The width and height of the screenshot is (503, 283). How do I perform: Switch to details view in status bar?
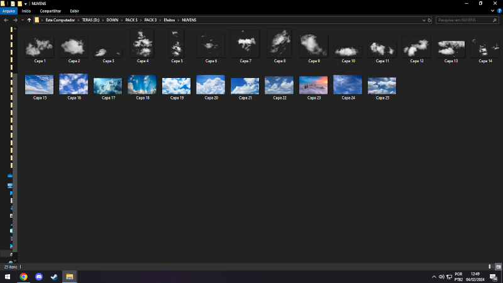pos(490,267)
